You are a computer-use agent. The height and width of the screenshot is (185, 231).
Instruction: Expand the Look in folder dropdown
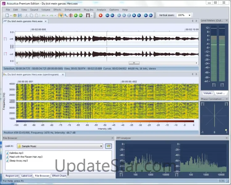[101, 146]
